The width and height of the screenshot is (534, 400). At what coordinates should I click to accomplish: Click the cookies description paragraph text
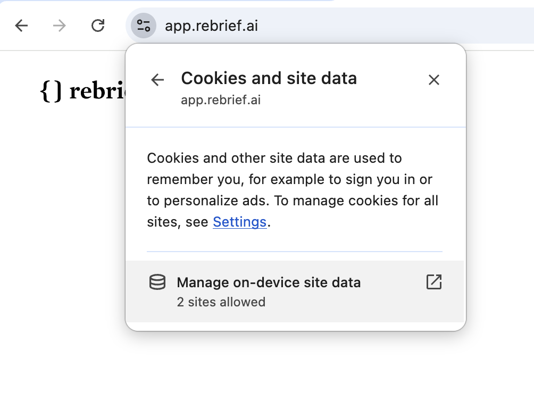pos(293,179)
